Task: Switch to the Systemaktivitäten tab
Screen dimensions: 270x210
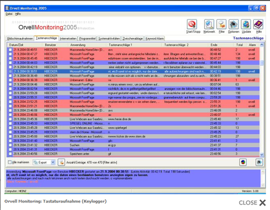Action: tap(109, 38)
